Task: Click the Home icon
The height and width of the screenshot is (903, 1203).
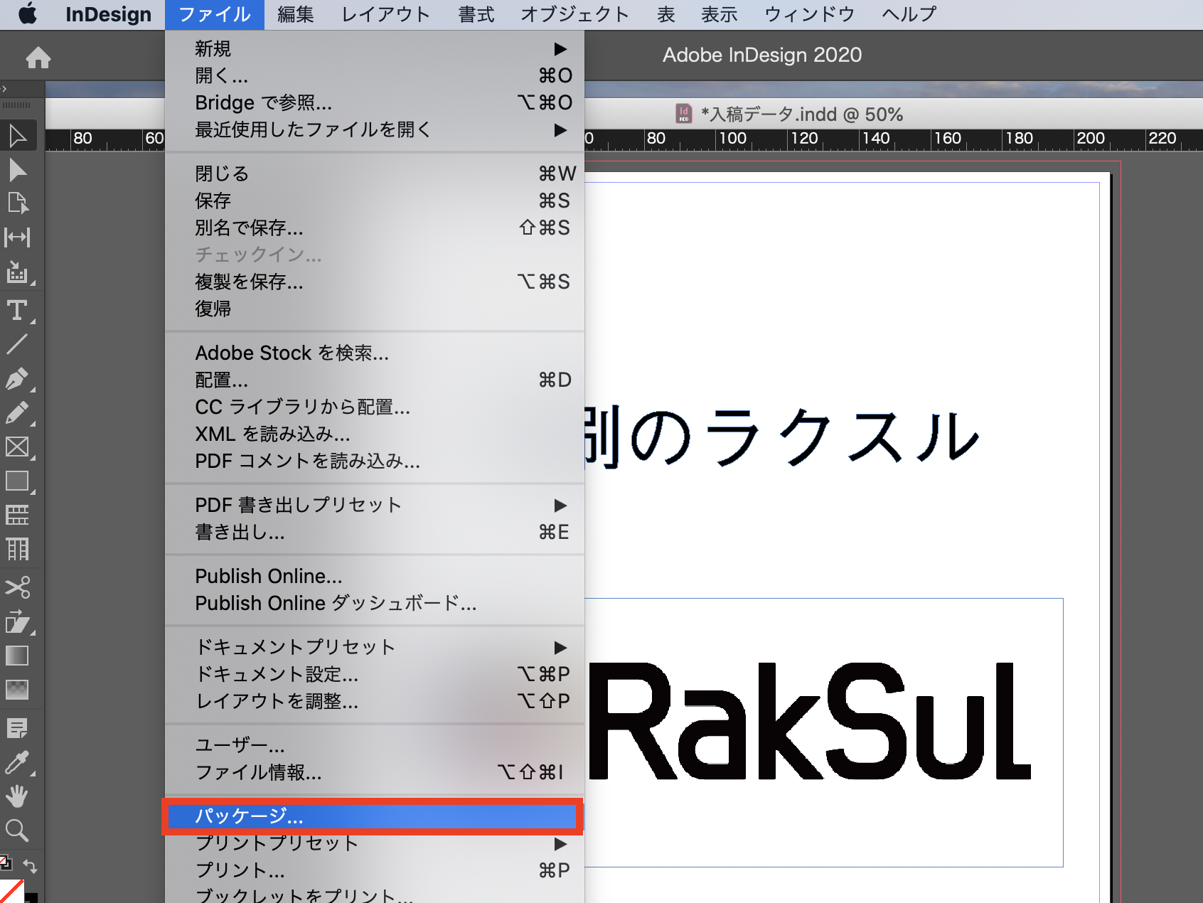Action: click(38, 58)
